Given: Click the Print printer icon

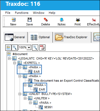Looking at the screenshot, I should pyautogui.click(x=78, y=20).
